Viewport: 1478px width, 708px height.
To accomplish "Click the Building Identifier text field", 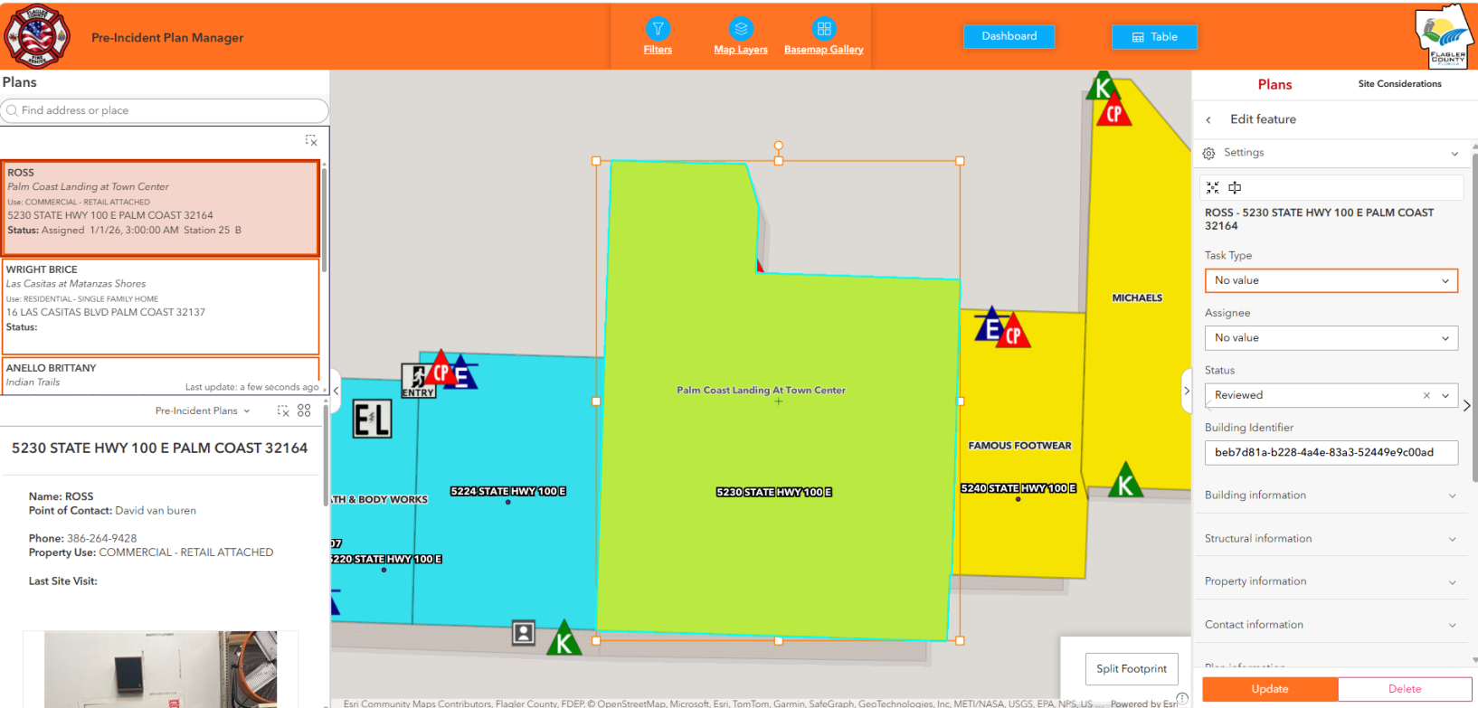I will 1331,452.
